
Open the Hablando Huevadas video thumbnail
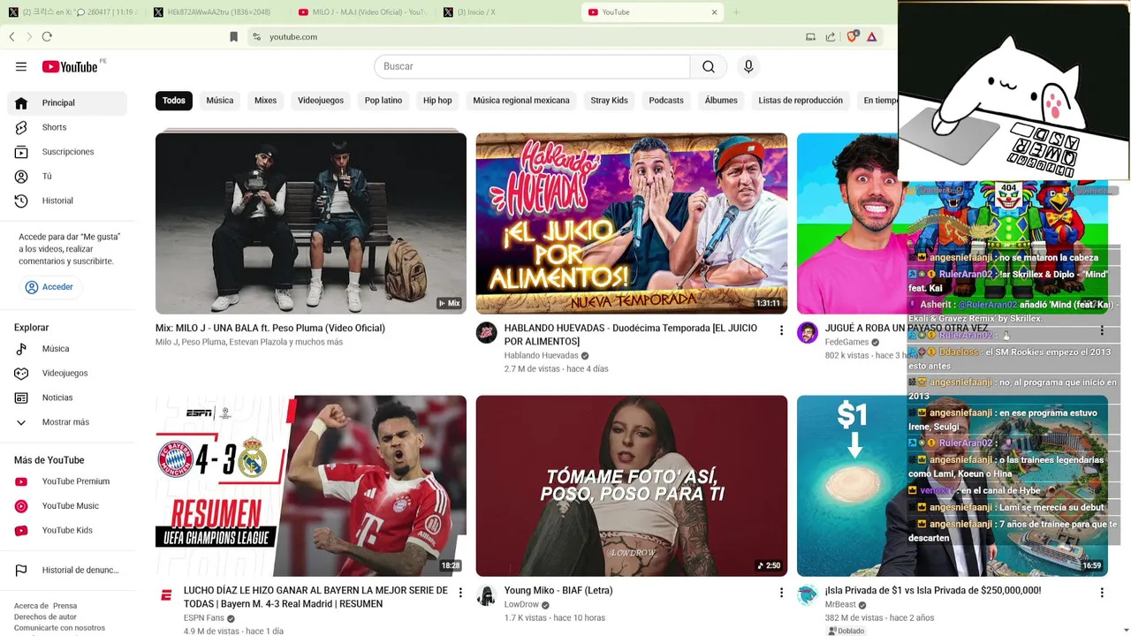[x=632, y=223]
